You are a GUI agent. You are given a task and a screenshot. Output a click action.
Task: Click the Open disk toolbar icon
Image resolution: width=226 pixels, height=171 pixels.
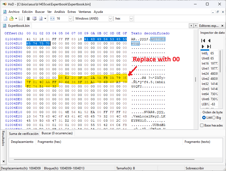coord(34,18)
